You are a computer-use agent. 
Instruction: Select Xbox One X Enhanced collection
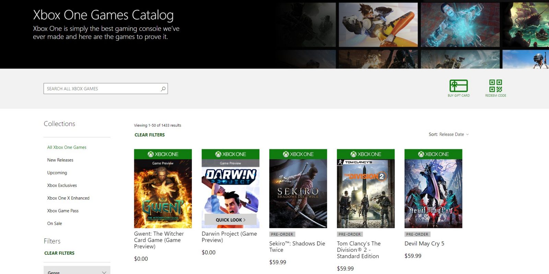[68, 198]
